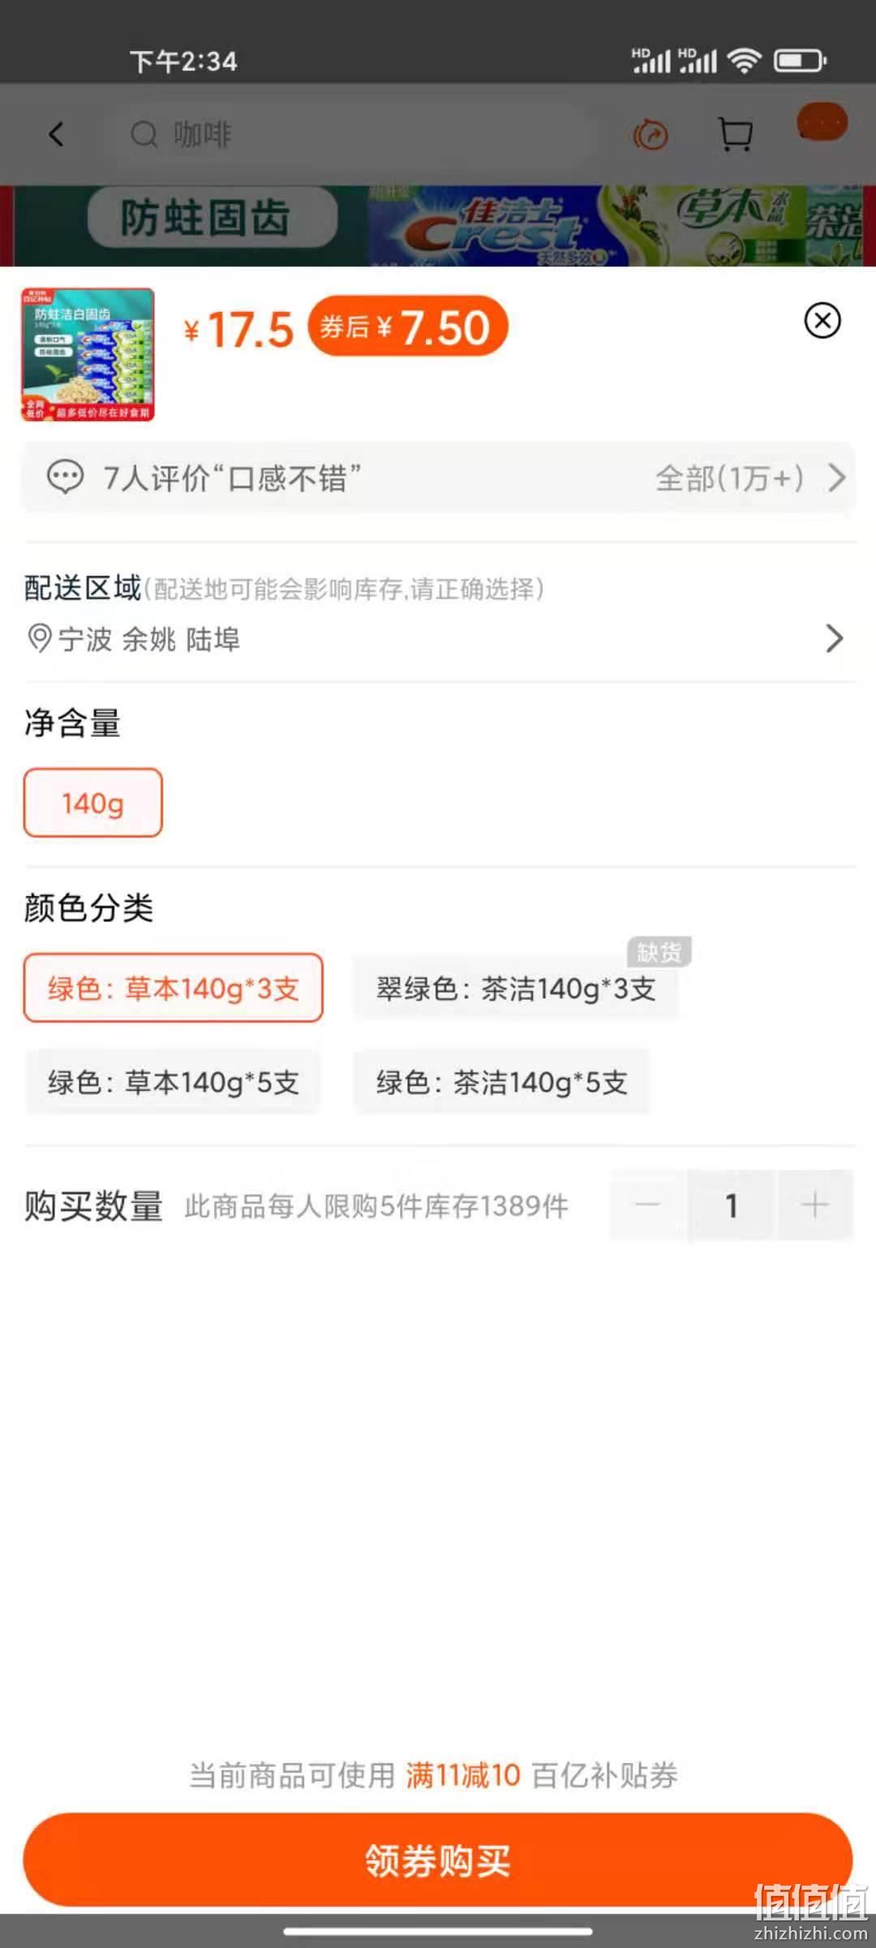Image resolution: width=876 pixels, height=1948 pixels.
Task: Open the shopping cart icon
Action: pyautogui.click(x=736, y=134)
